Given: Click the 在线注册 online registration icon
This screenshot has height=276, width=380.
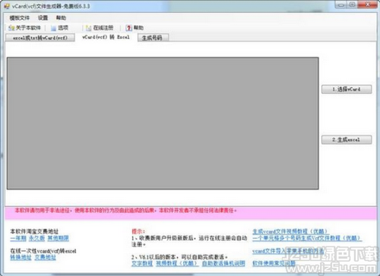Looking at the screenshot, I should (x=88, y=28).
